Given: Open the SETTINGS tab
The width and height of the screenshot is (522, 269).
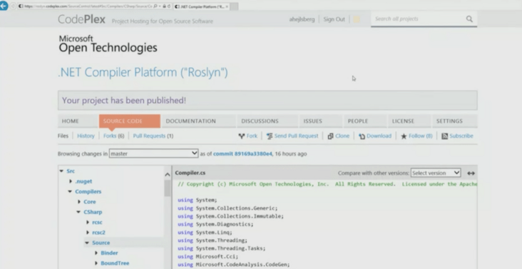Looking at the screenshot, I should [454, 121].
